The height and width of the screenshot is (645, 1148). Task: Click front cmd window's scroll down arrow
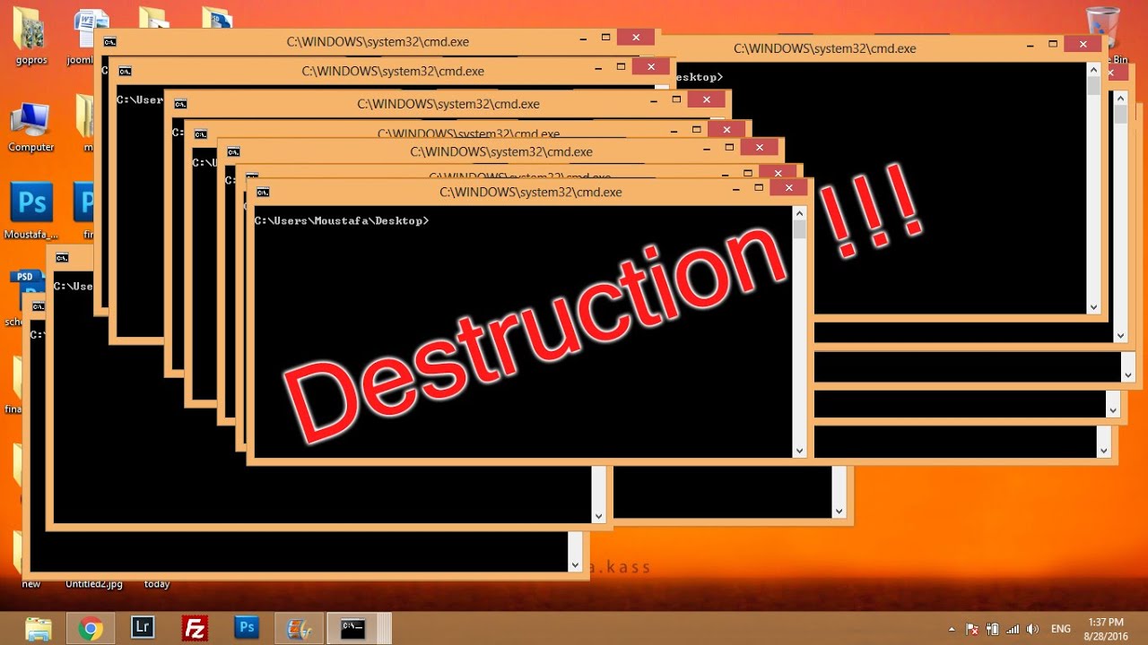pyautogui.click(x=800, y=451)
